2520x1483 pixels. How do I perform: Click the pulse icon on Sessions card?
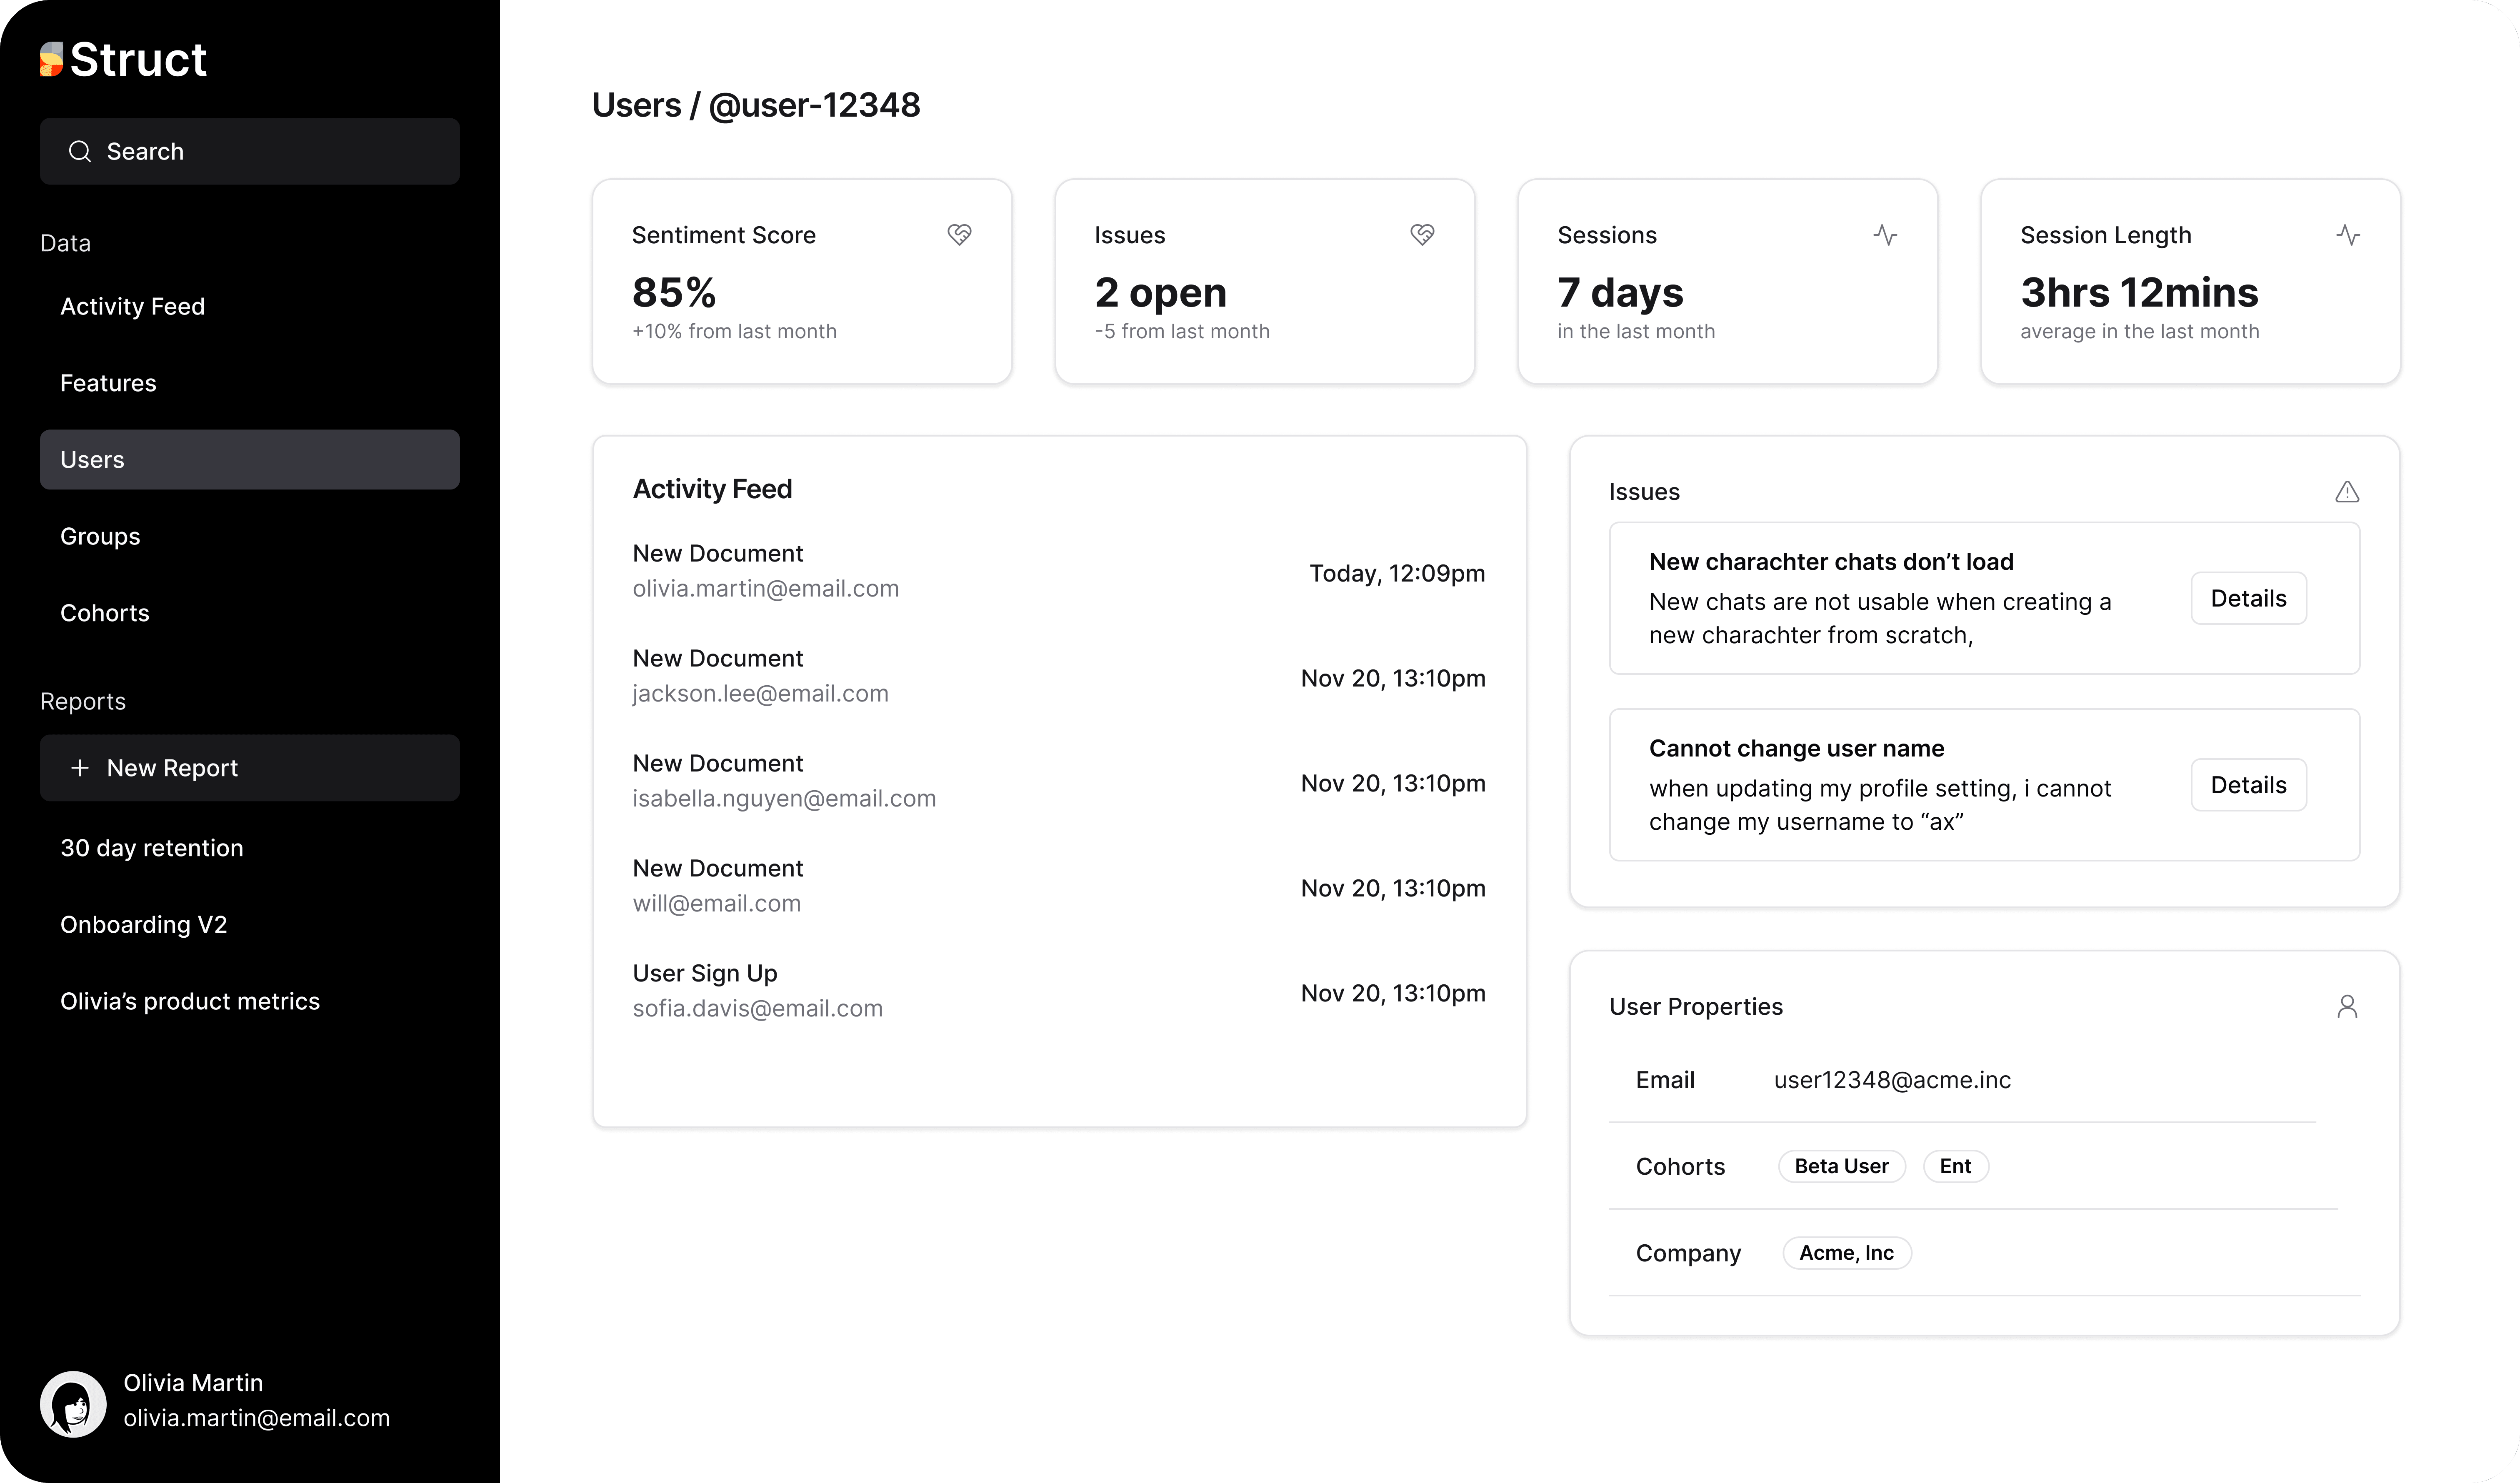click(1885, 235)
